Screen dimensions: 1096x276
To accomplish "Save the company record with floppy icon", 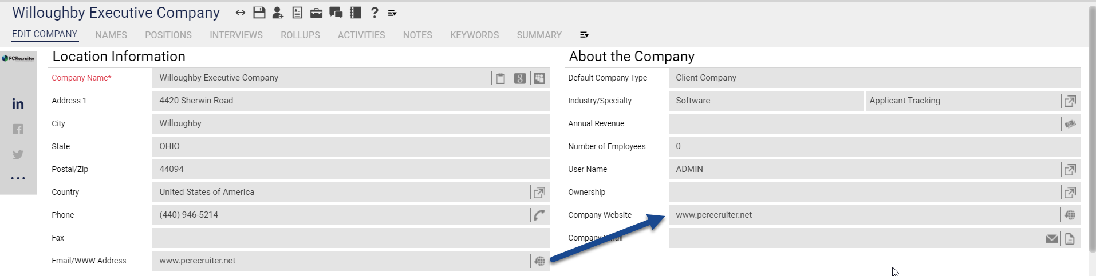I will (259, 13).
